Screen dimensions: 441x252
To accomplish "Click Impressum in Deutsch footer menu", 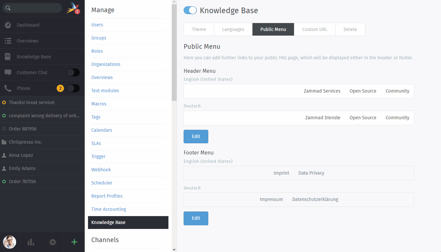I will [271, 199].
